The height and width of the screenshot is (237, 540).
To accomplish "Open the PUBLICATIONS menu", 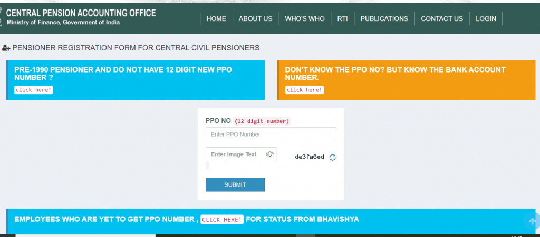I will click(384, 19).
